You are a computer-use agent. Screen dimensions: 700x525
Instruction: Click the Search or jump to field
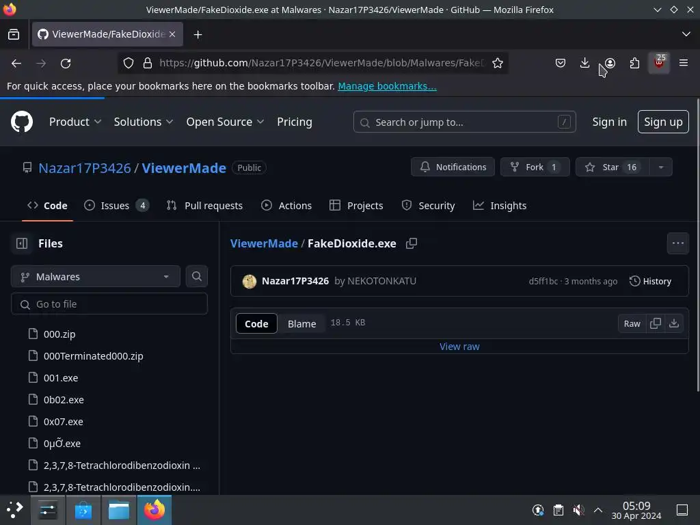click(x=464, y=122)
